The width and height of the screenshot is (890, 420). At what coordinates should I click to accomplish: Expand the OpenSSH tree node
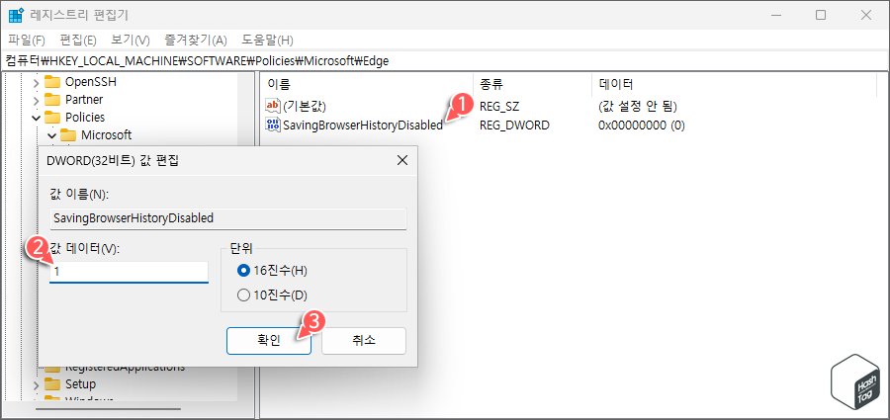pyautogui.click(x=37, y=82)
